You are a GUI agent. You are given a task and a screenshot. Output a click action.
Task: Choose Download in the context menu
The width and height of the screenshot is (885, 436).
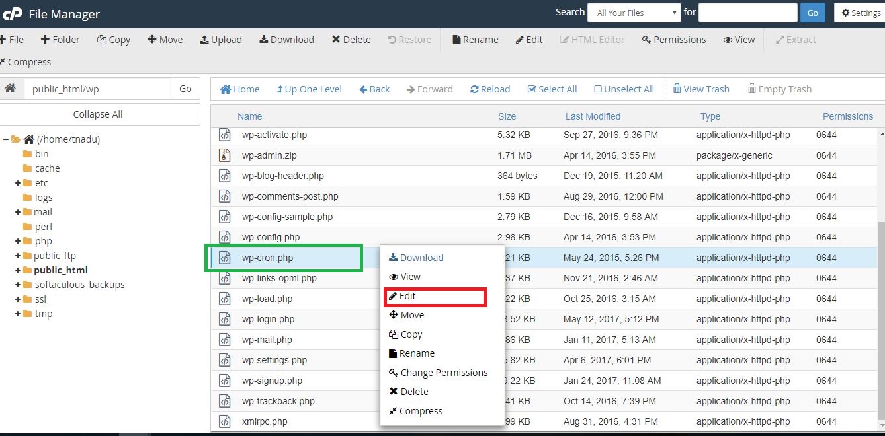416,258
